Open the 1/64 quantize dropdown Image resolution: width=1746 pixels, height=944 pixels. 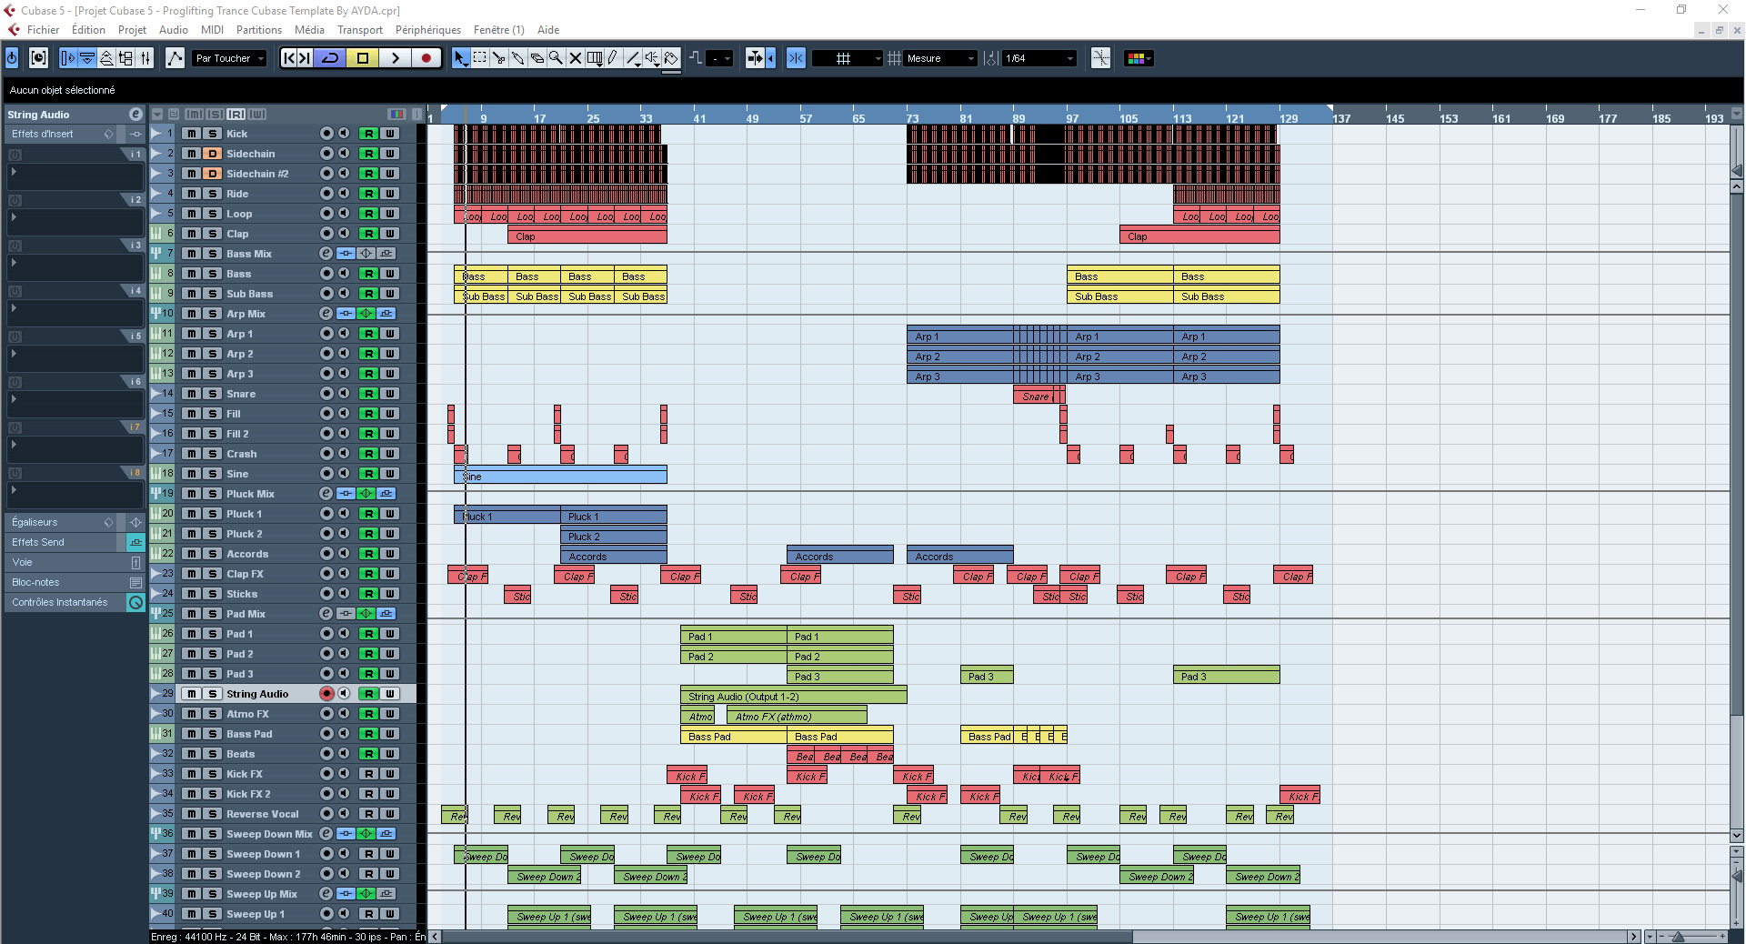click(1039, 58)
